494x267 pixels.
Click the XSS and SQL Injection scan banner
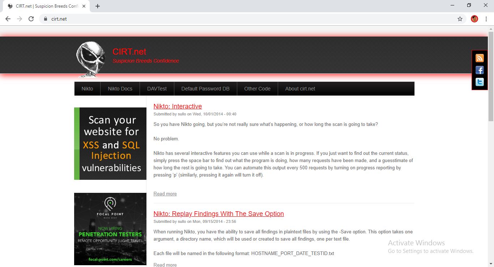pos(110,143)
